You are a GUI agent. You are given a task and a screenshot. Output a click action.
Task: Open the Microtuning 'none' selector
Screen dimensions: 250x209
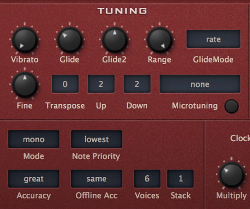200,84
